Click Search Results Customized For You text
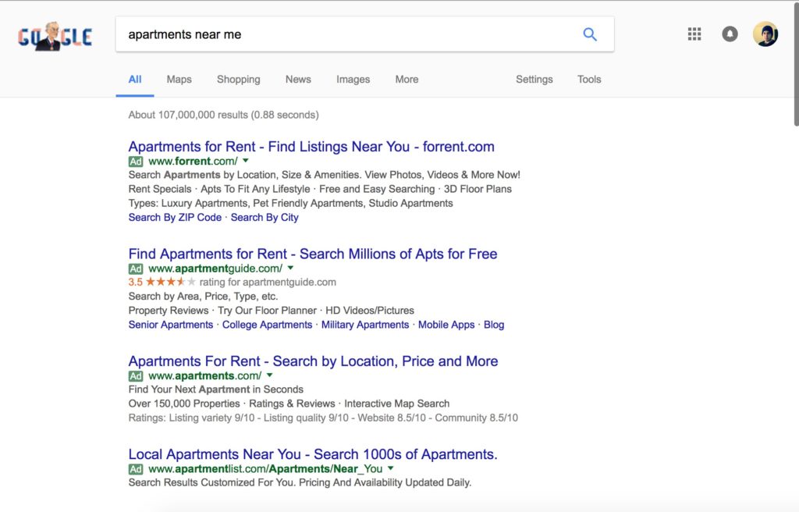Image resolution: width=799 pixels, height=512 pixels. click(300, 482)
